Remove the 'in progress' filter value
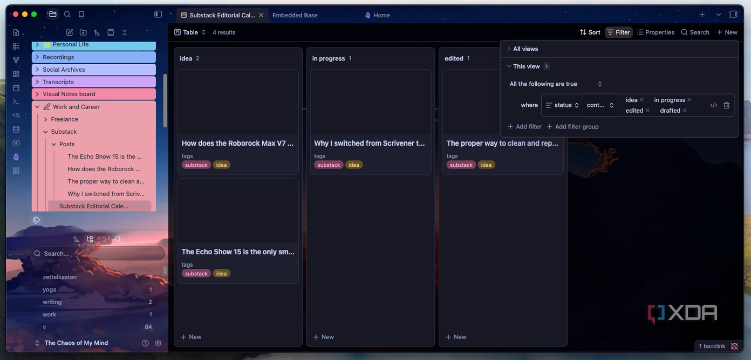Viewport: 751px width, 360px height. coord(689,100)
